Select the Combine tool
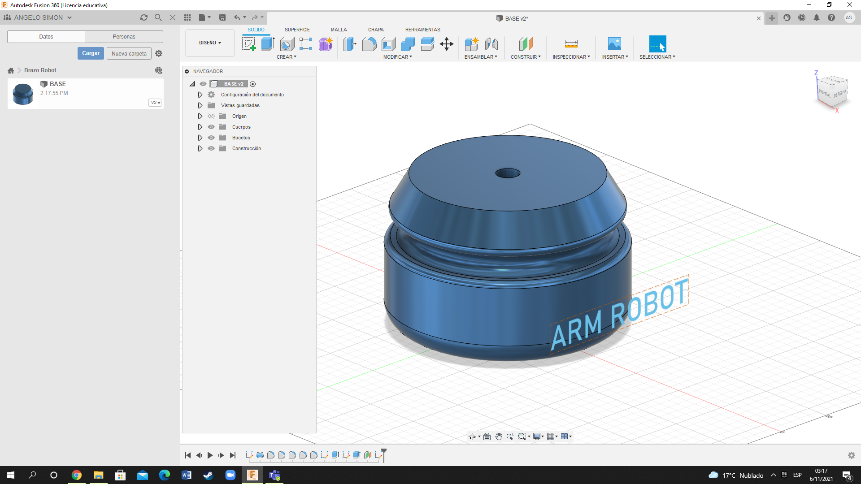 coord(408,44)
